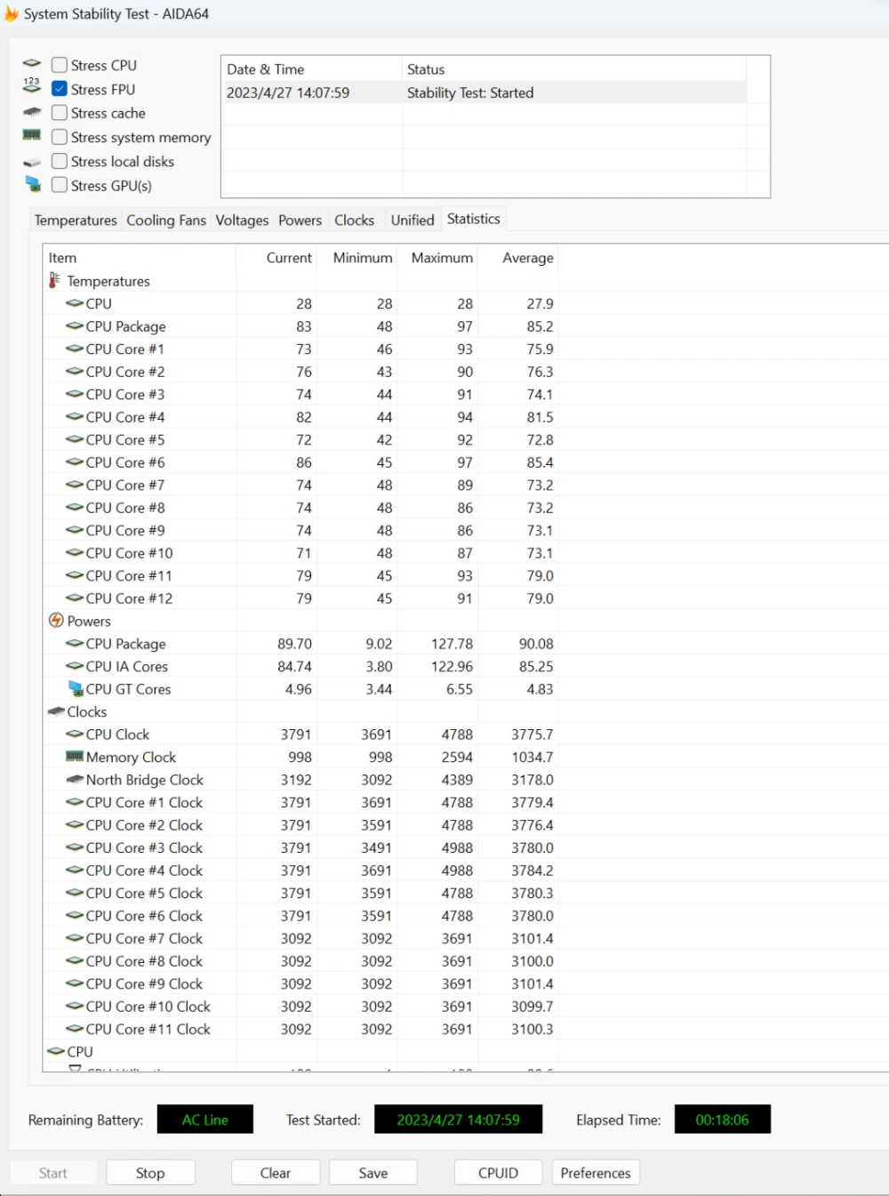Click the lightning bolt icon next to Powers
889x1196 pixels.
tap(56, 621)
